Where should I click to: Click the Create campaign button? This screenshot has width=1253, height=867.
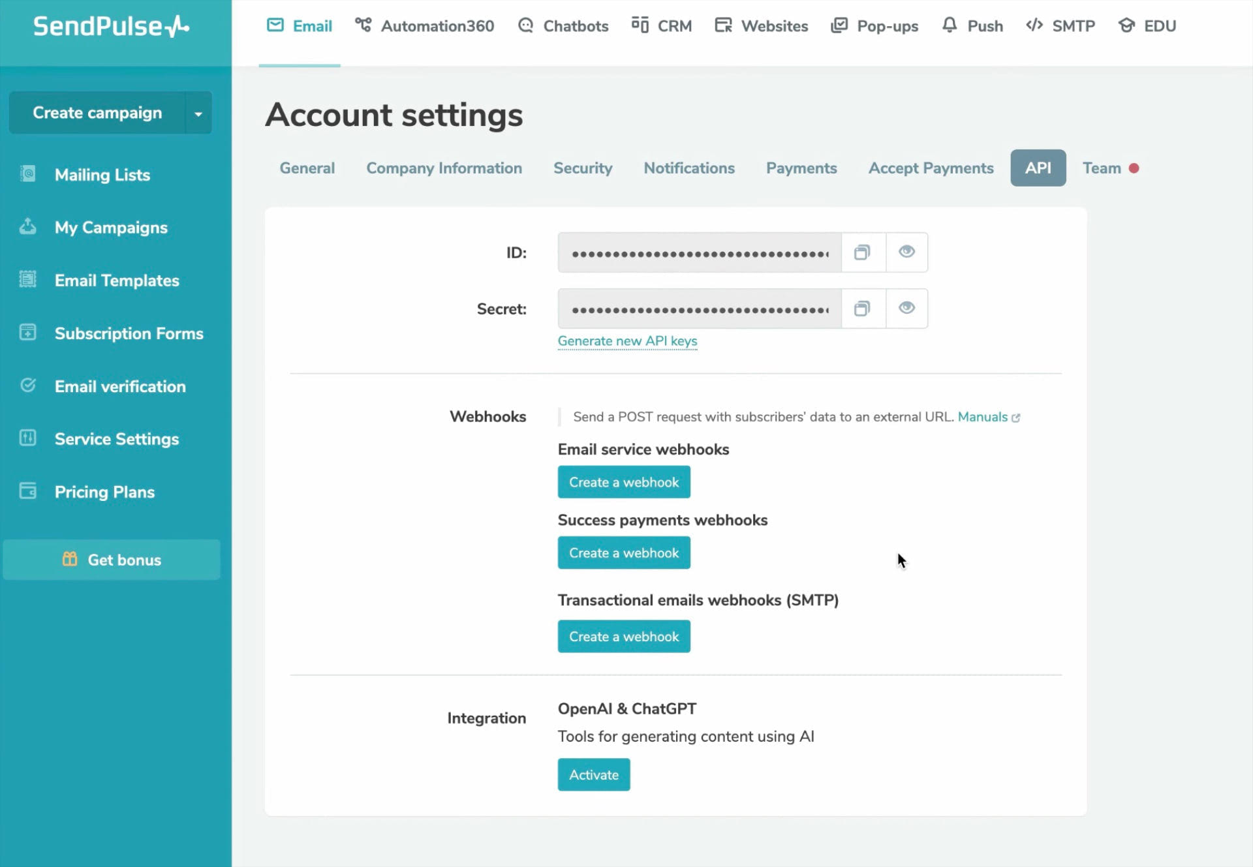tap(97, 113)
